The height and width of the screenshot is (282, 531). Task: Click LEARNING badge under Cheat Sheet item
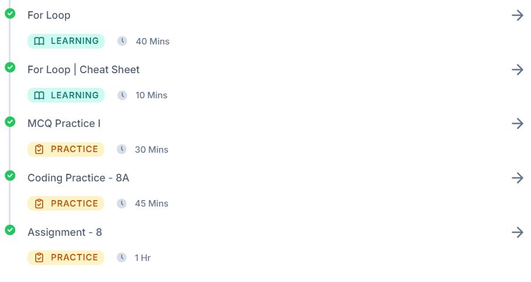(x=66, y=95)
